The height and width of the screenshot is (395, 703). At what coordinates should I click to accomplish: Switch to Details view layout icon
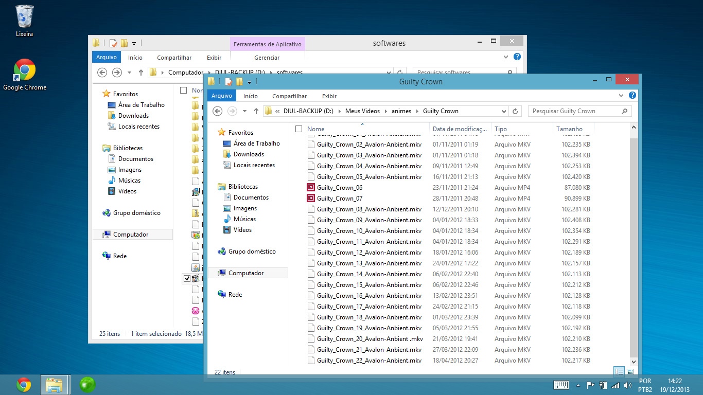(x=620, y=371)
